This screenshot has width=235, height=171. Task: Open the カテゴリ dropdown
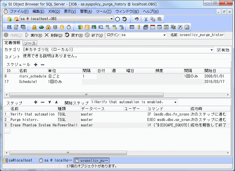tap(212, 50)
